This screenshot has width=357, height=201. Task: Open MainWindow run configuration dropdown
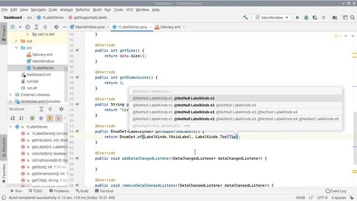coord(272,17)
